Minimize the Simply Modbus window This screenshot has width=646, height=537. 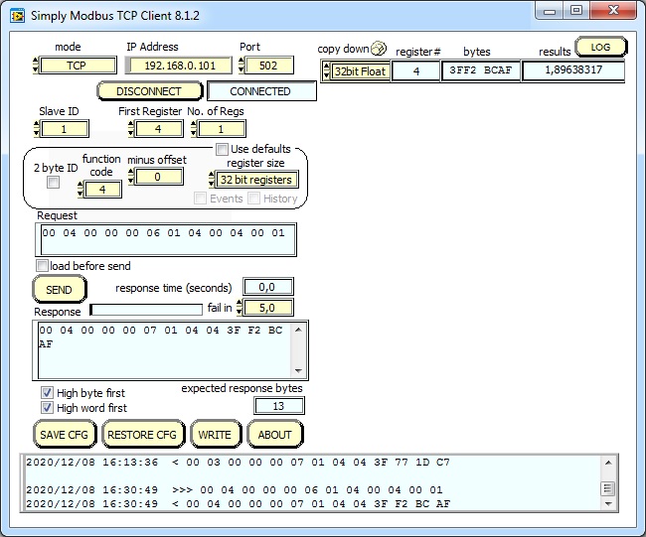(x=550, y=10)
